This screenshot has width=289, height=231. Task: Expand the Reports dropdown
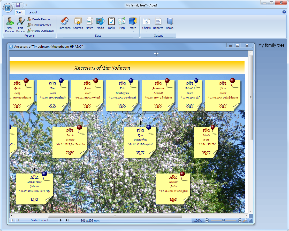coord(158,25)
